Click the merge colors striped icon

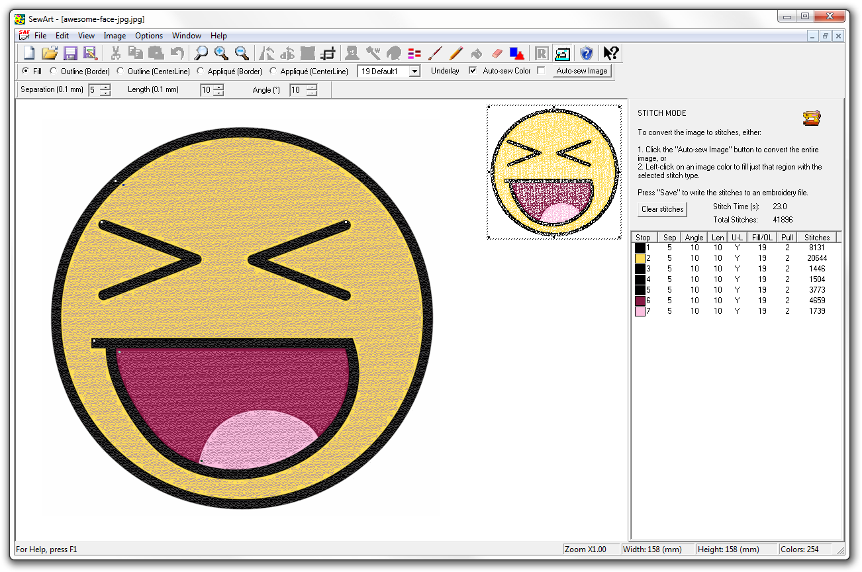click(x=414, y=53)
